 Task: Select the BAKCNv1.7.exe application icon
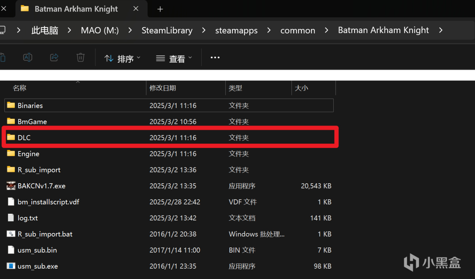pyautogui.click(x=11, y=186)
